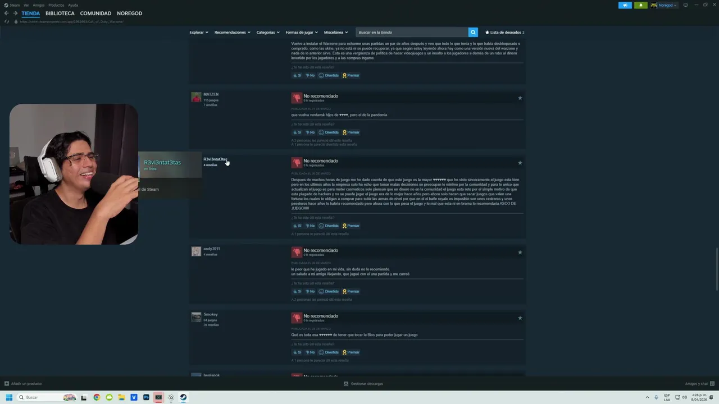This screenshot has height=404, width=719.
Task: Click the star icon on andy3011's review
Action: click(x=520, y=252)
